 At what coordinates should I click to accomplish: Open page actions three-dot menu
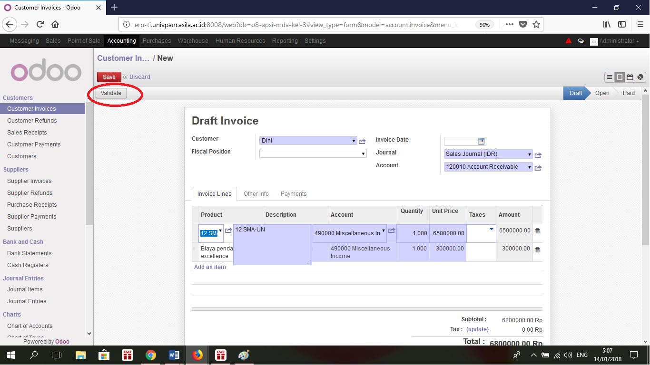pos(509,24)
